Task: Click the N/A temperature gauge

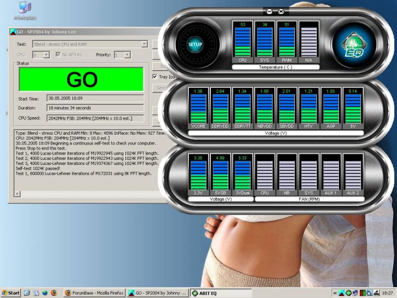Action: (x=309, y=42)
